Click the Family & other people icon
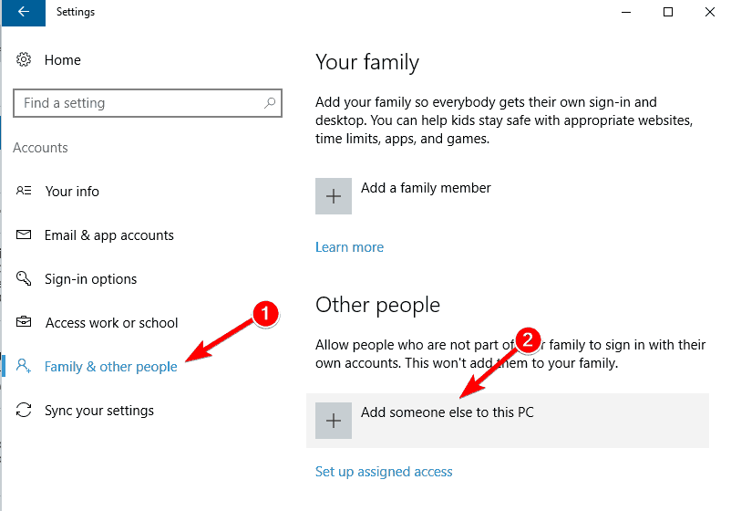The height and width of the screenshot is (511, 731). tap(26, 367)
